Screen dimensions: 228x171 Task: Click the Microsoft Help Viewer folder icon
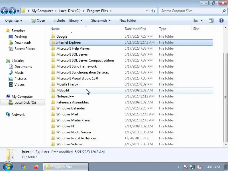53,48
